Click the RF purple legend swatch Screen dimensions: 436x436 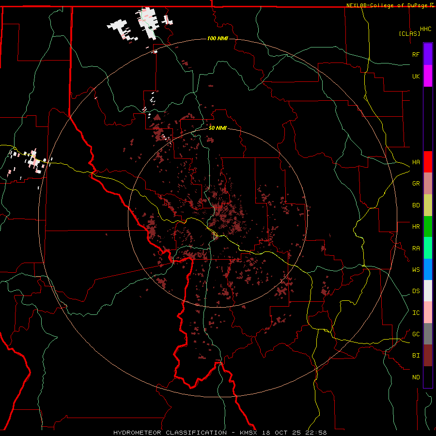click(x=428, y=54)
